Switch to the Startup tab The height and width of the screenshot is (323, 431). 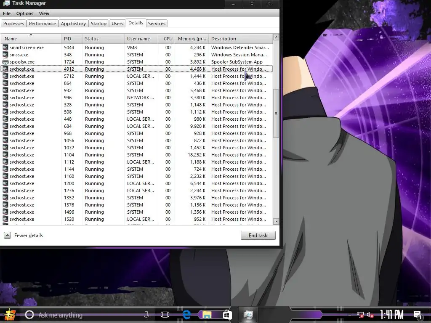pyautogui.click(x=98, y=24)
